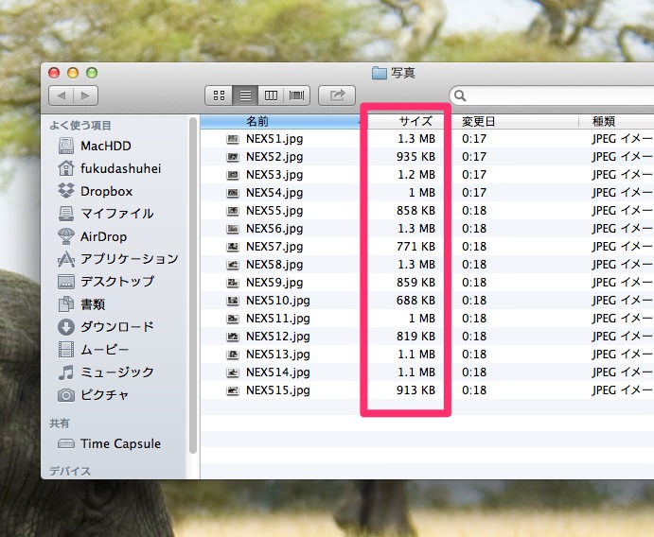Open AirDrop in the sidebar
Screen dimensions: 654x537
click(x=93, y=236)
